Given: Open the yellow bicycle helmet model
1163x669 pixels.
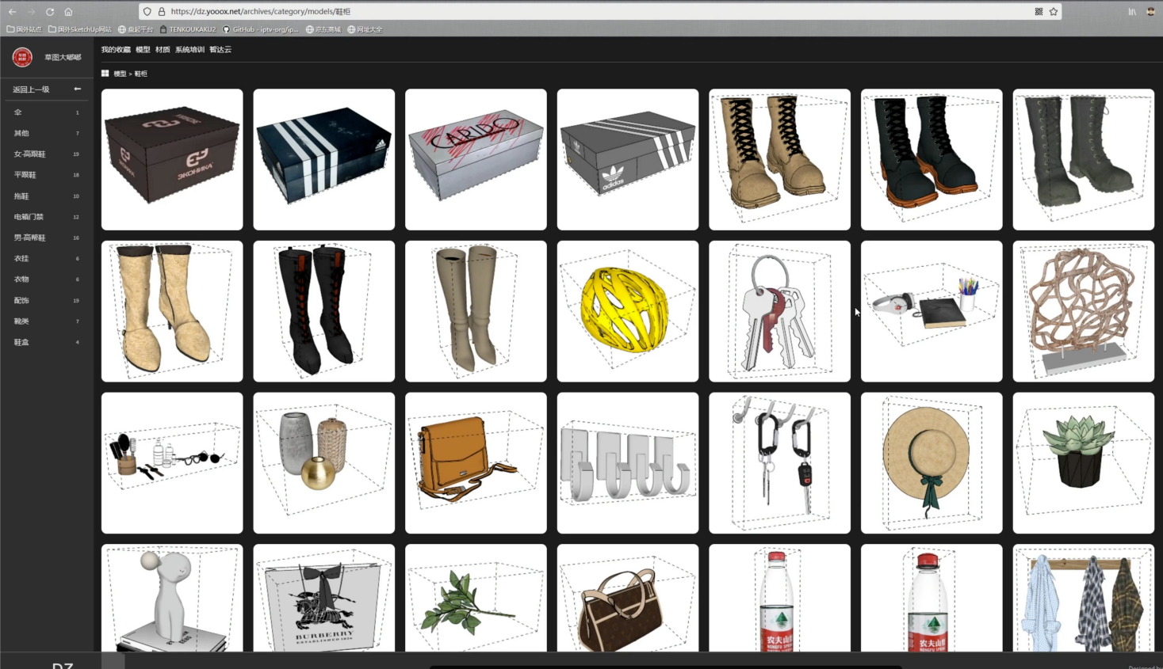Looking at the screenshot, I should click(x=627, y=311).
